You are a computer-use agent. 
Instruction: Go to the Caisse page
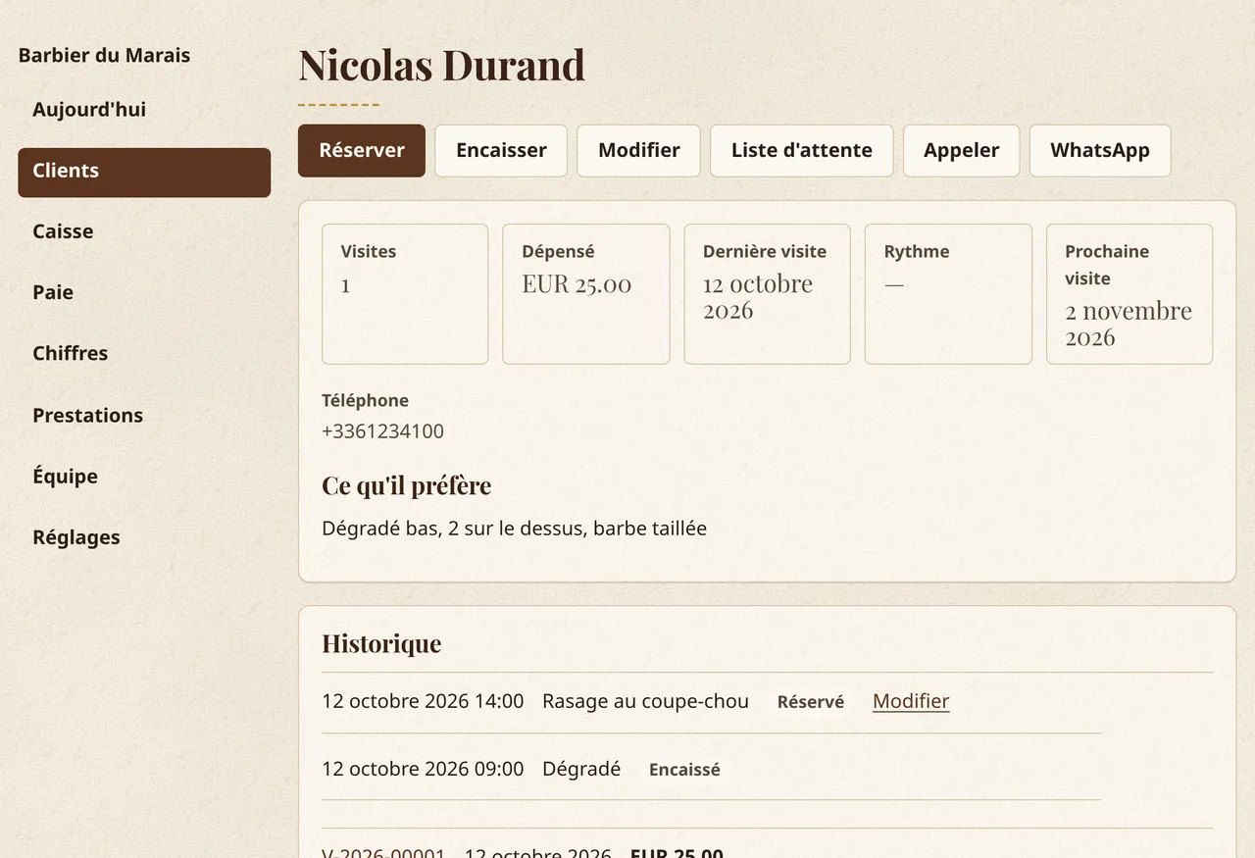(144, 231)
